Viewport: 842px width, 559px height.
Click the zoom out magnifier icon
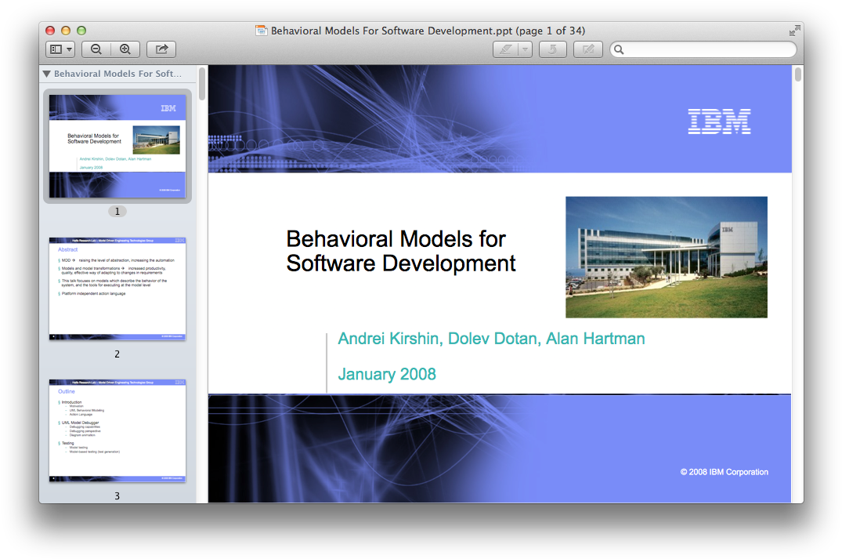pyautogui.click(x=96, y=49)
